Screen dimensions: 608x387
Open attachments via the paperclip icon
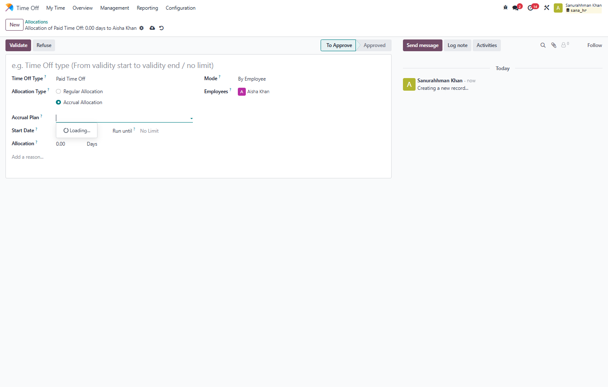[x=554, y=45]
